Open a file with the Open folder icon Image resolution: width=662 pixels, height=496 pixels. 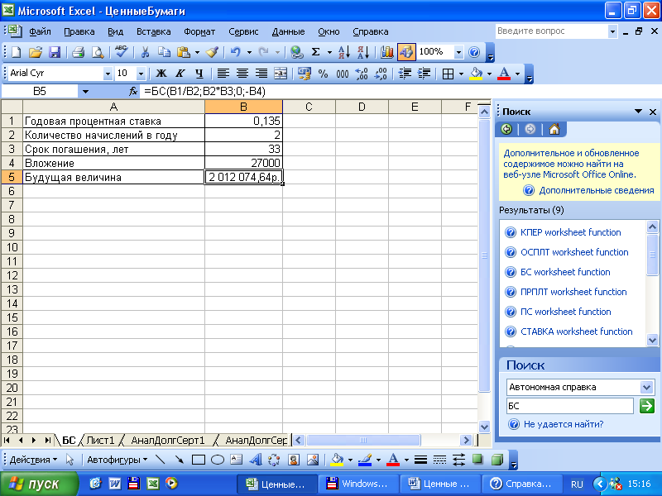pos(36,52)
